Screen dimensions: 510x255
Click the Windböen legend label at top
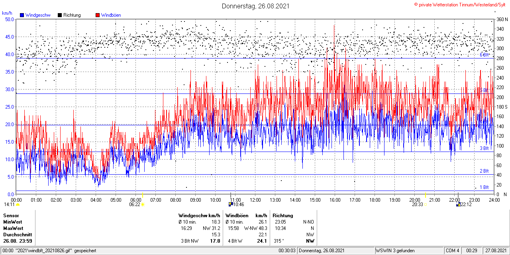pyautogui.click(x=111, y=15)
